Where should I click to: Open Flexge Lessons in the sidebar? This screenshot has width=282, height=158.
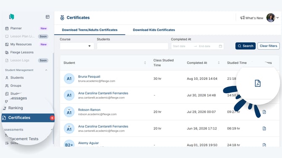coord(22,52)
